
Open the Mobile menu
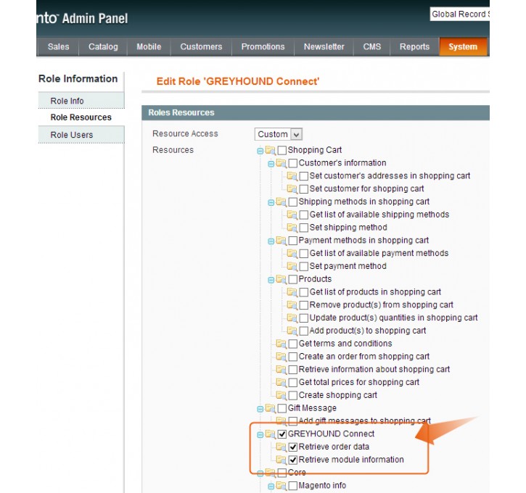click(149, 47)
